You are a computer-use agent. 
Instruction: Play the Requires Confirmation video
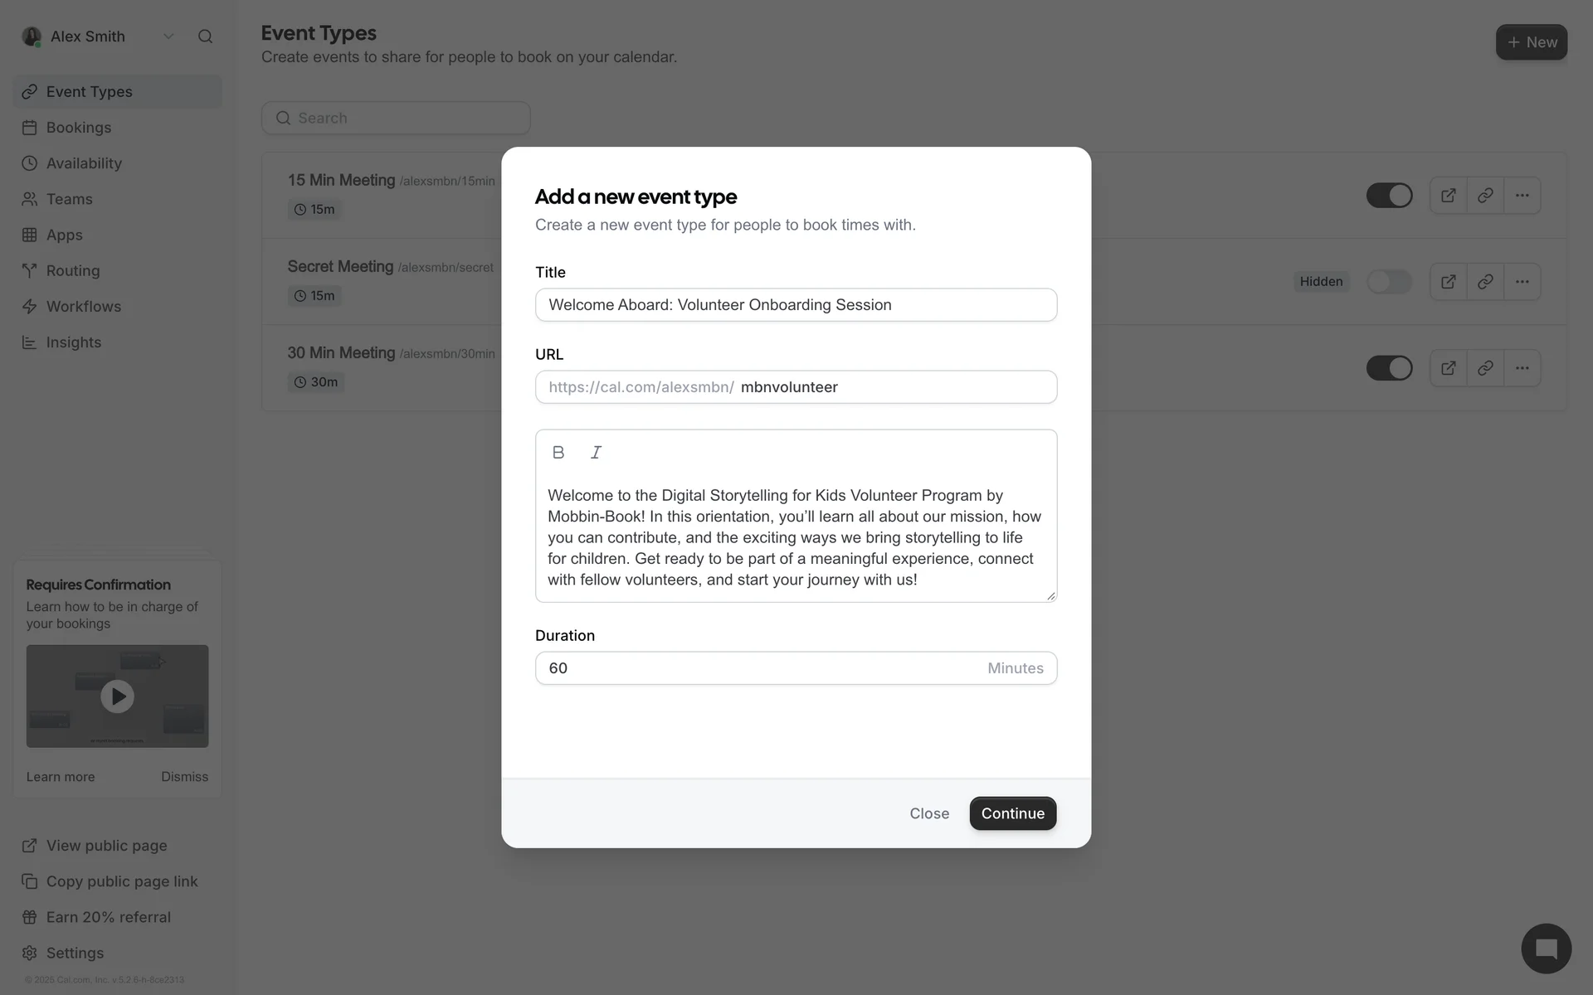pos(117,696)
